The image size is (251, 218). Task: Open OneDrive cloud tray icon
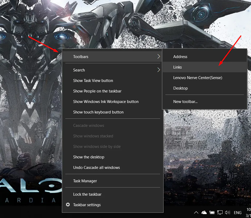204,212
